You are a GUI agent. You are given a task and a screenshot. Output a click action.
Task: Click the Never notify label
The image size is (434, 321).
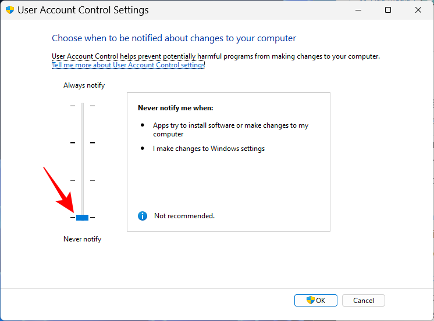[x=83, y=239]
